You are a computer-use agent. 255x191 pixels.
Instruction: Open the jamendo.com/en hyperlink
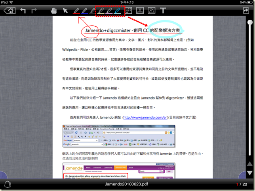(x=145, y=118)
